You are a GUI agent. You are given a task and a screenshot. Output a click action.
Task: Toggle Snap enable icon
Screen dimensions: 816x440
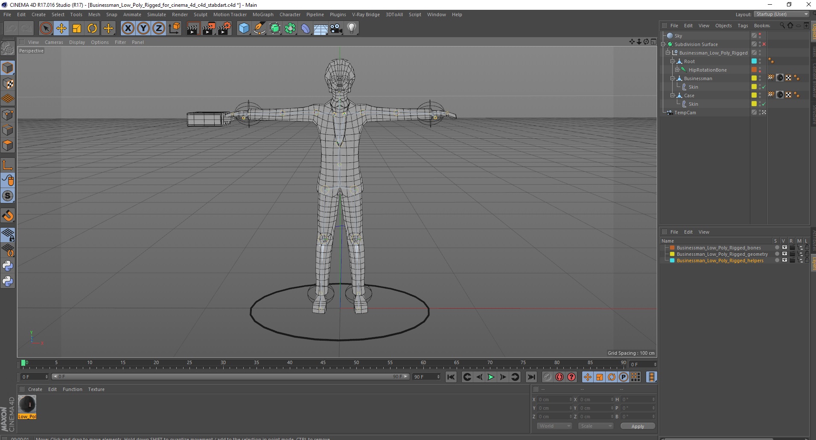pos(8,216)
